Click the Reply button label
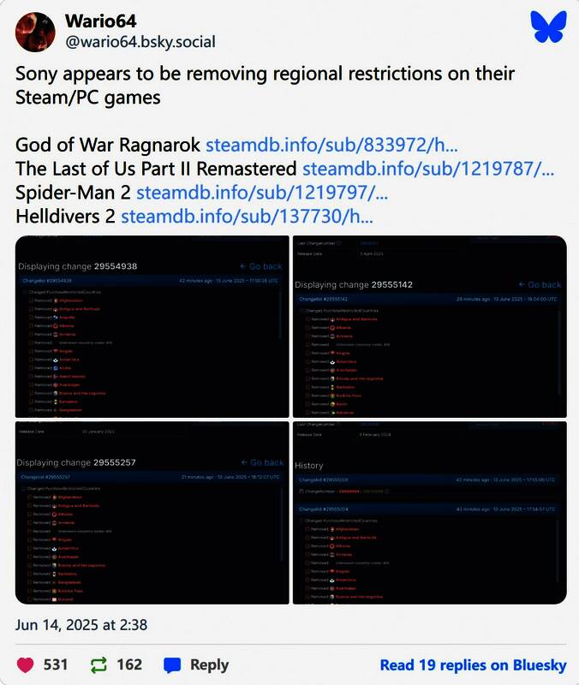This screenshot has width=579, height=685. [x=209, y=664]
